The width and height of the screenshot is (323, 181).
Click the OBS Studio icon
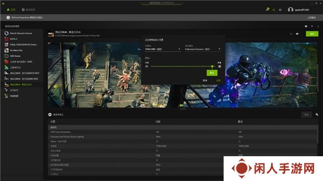[6, 56]
